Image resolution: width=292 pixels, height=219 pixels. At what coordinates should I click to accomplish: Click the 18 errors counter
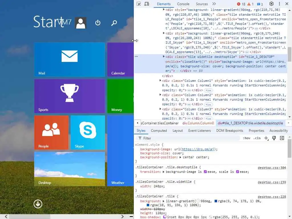pos(241,4)
